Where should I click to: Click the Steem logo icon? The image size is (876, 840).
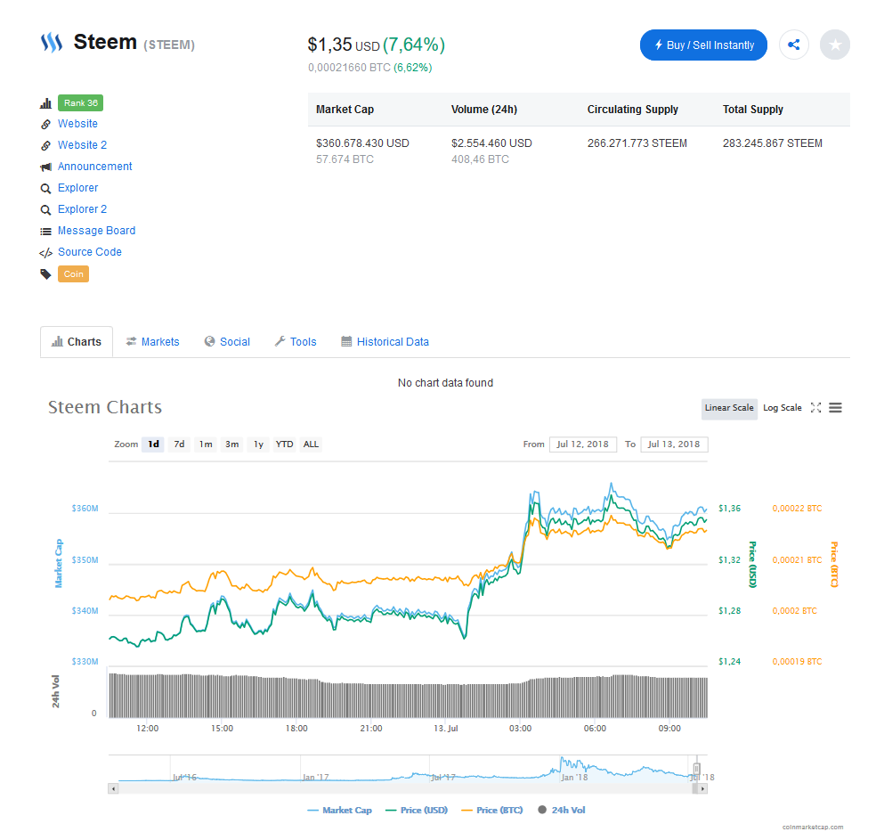[52, 43]
